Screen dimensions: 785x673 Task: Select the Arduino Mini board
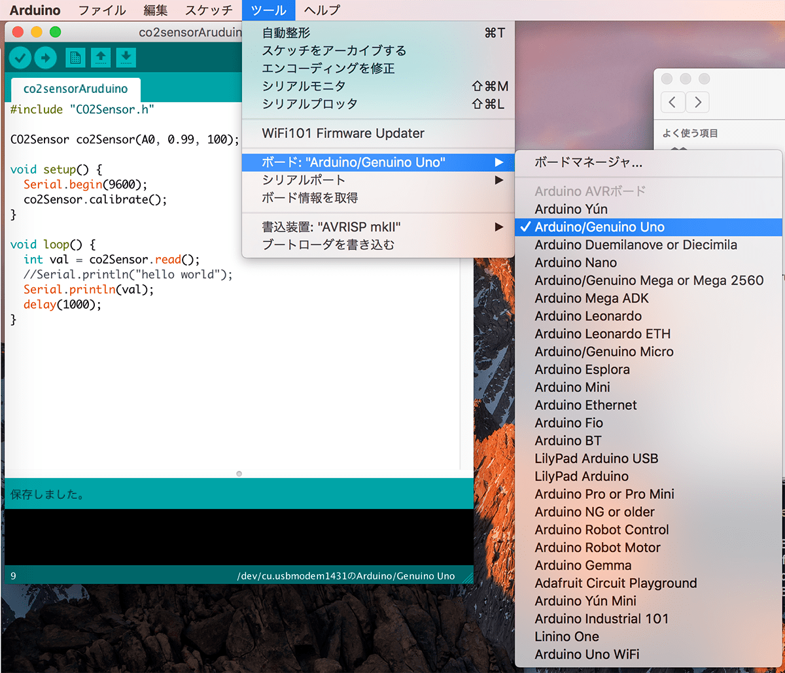pyautogui.click(x=649, y=387)
